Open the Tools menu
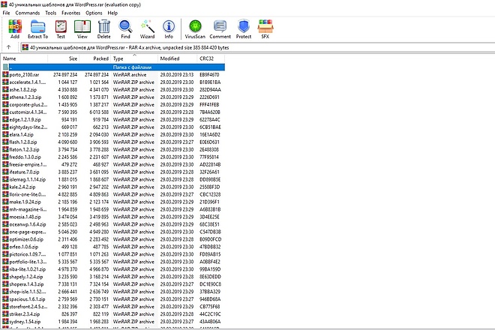This screenshot has height=330, width=495. pyautogui.click(x=50, y=13)
